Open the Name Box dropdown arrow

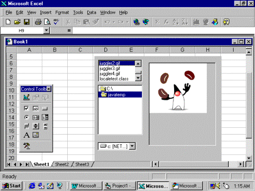46,30
